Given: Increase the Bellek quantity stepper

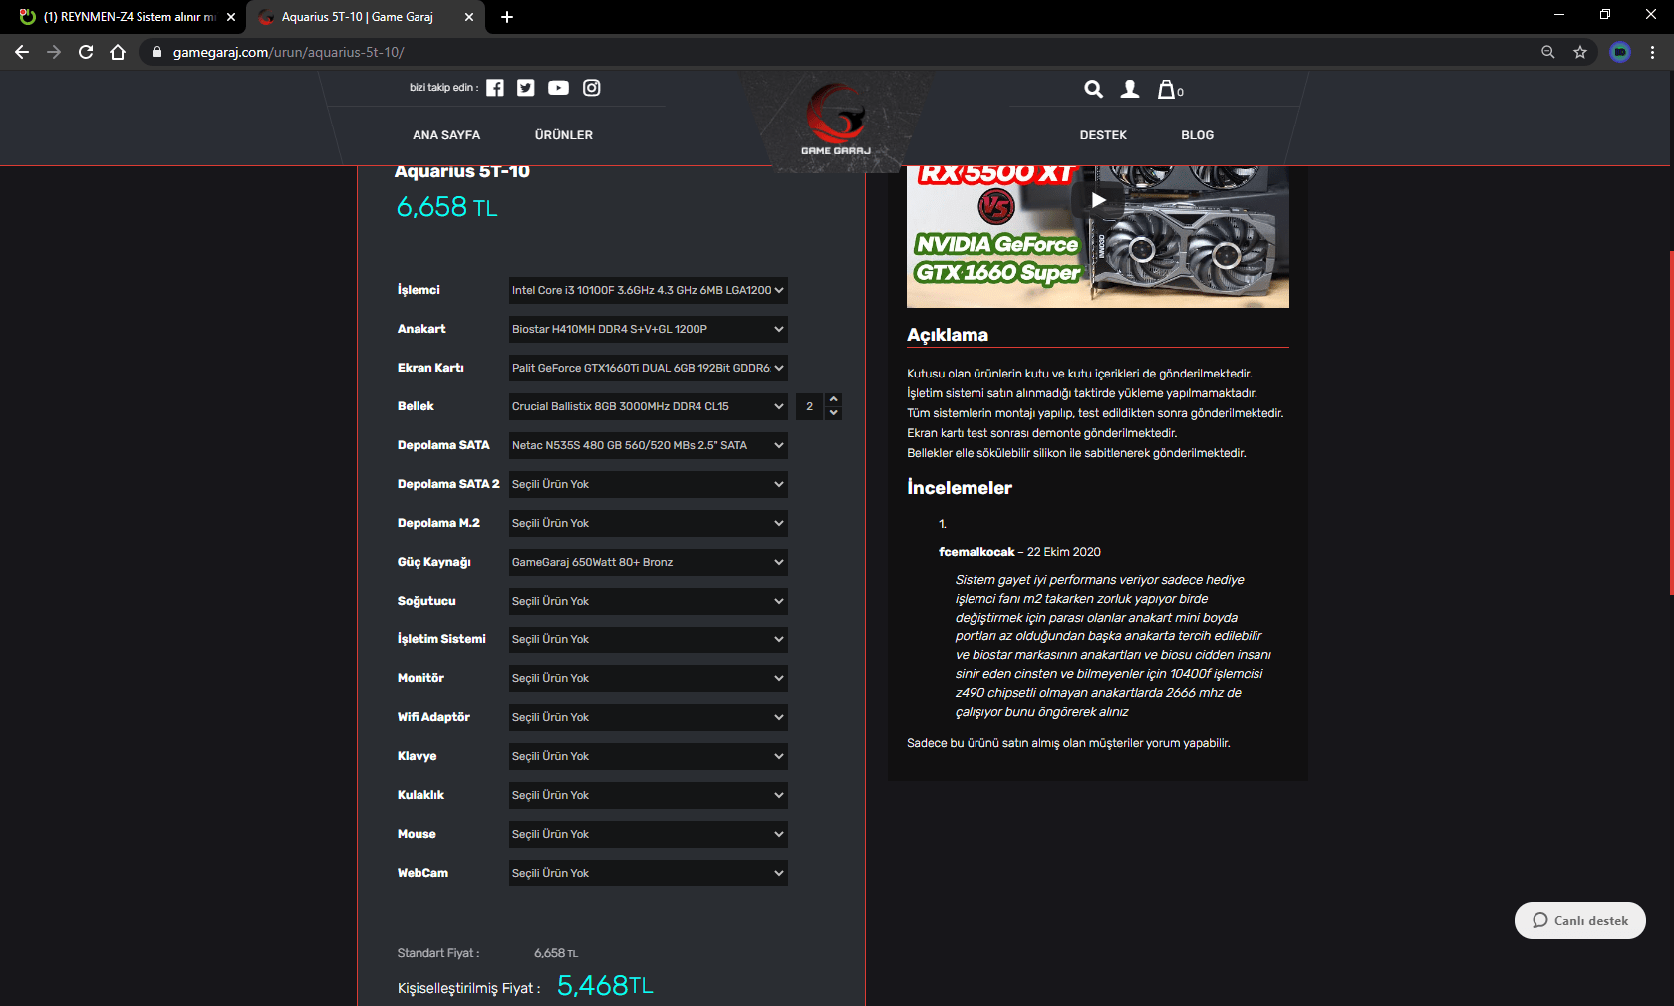Looking at the screenshot, I should point(834,399).
